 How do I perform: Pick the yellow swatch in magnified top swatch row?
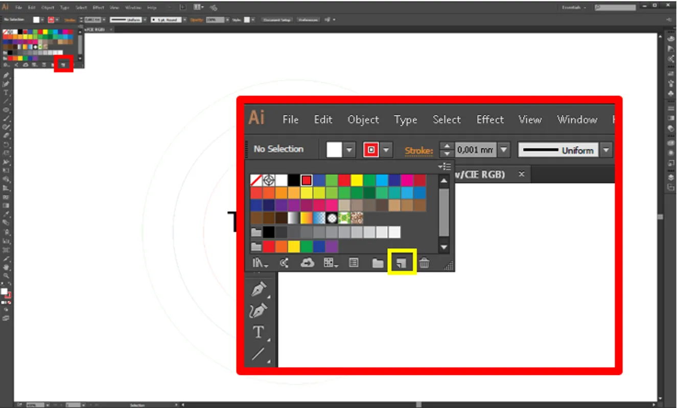[x=356, y=180]
